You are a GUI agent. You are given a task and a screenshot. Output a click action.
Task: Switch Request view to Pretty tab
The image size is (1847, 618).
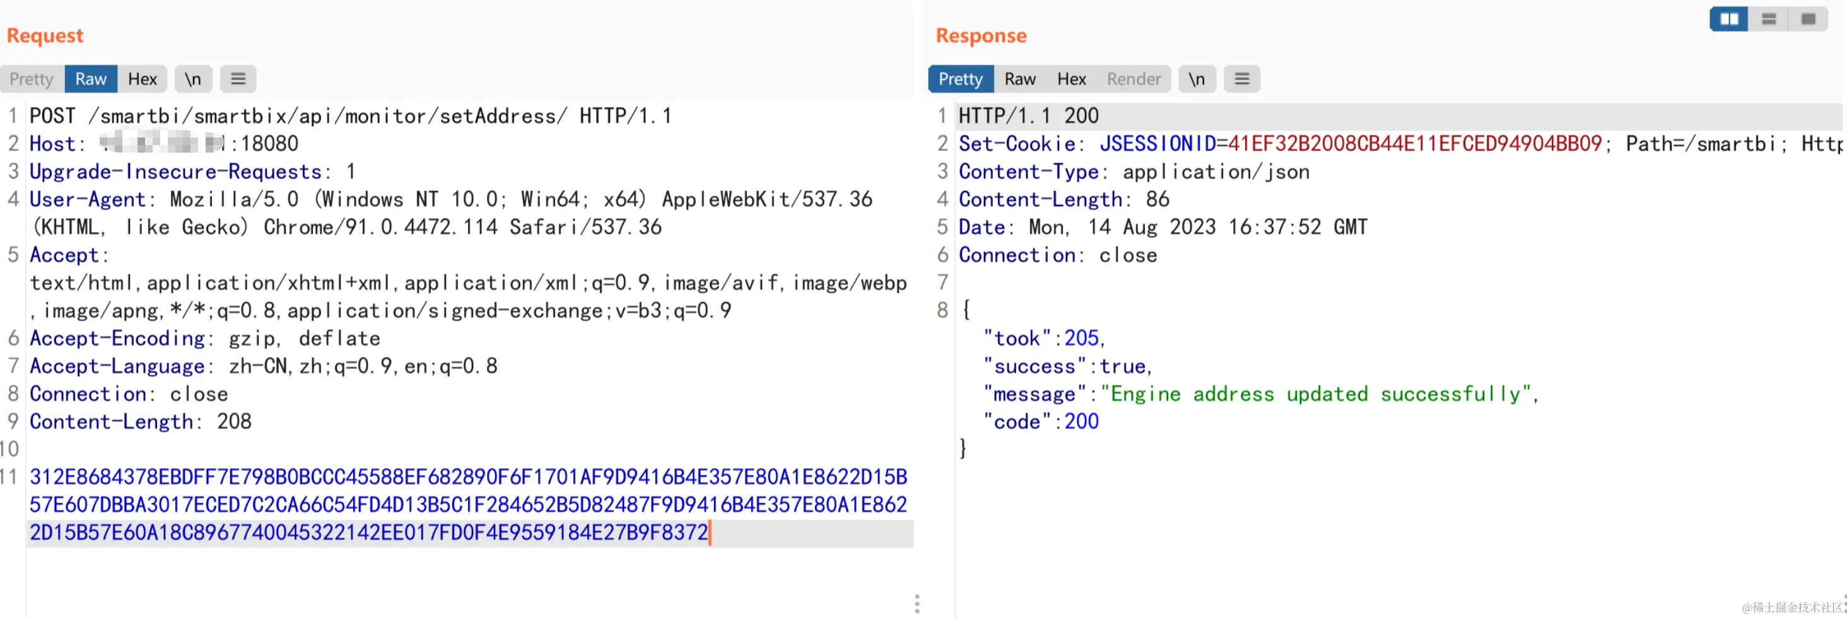(x=32, y=79)
